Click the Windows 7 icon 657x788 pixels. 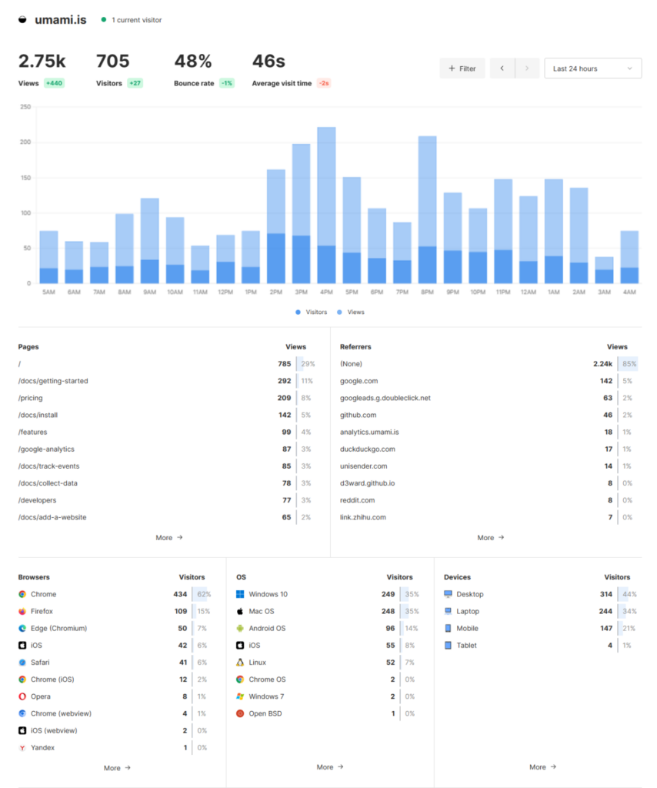point(240,696)
